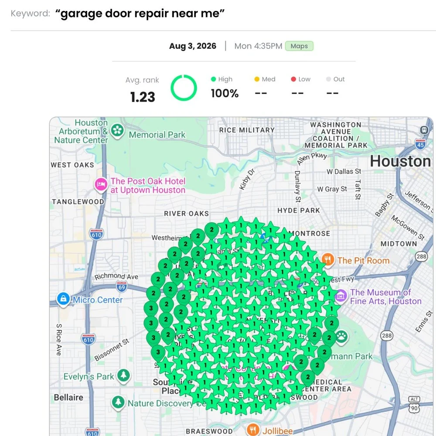Open Evelyn's Park tree pin icon
The image size is (436, 436).
(x=123, y=376)
